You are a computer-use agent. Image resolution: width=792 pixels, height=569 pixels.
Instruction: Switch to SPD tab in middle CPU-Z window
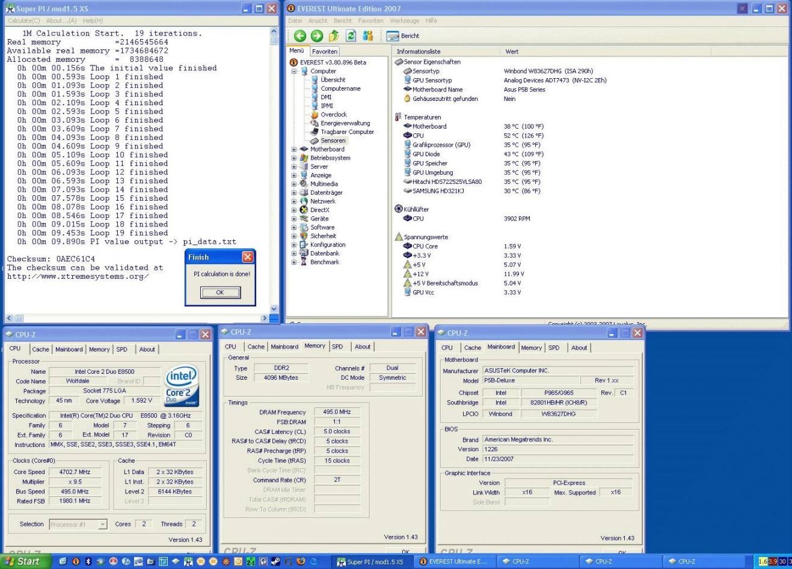click(x=337, y=347)
